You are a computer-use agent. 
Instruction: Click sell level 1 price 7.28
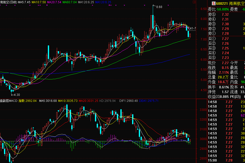coord(225,33)
